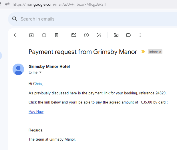Toggle the yellow importance marker

143,52
